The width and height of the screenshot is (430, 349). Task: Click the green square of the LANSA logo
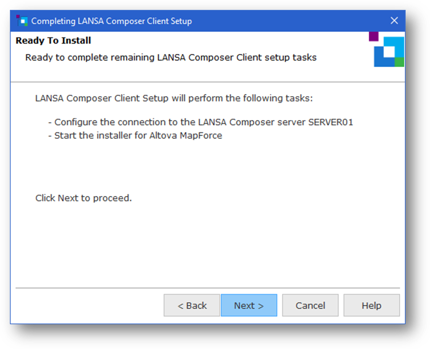click(x=399, y=62)
